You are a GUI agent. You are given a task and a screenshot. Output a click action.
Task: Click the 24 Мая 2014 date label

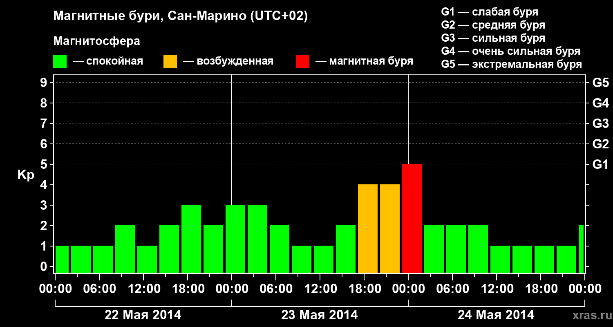click(x=496, y=315)
